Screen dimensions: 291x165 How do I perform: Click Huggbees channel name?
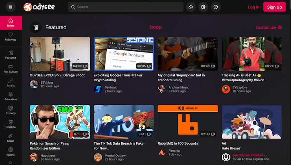48,156
